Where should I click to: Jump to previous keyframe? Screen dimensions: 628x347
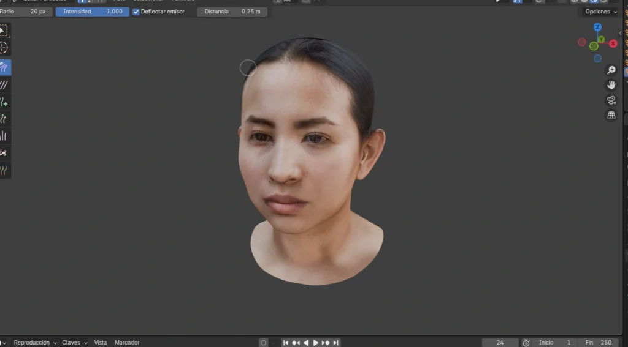tap(296, 343)
